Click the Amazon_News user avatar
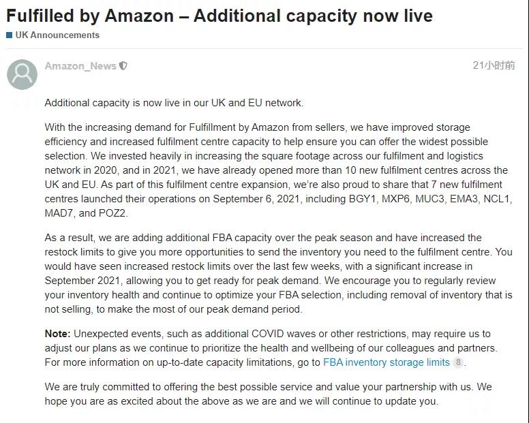Screen dimensions: 529x423 coord(22,74)
